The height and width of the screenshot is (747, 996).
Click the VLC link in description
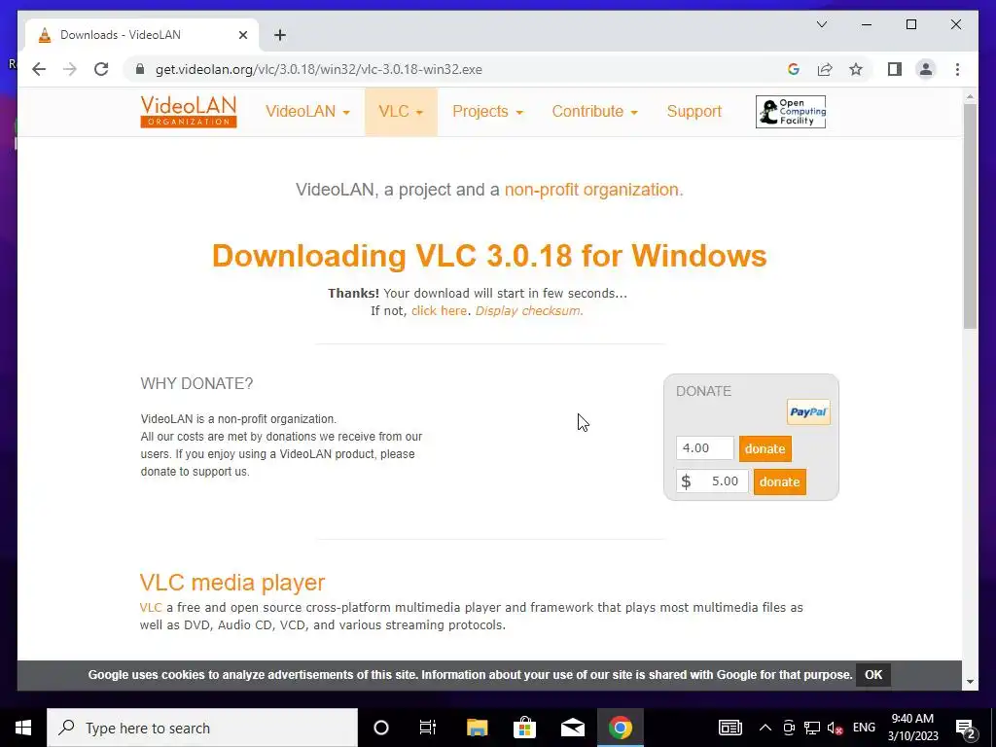tap(151, 607)
